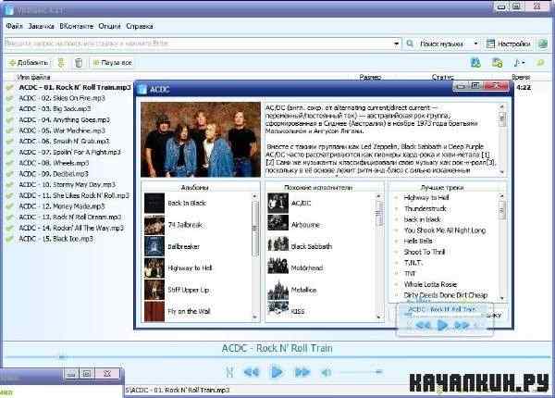Click previous track in the floating mini player
This screenshot has height=398, width=555.
(x=423, y=325)
